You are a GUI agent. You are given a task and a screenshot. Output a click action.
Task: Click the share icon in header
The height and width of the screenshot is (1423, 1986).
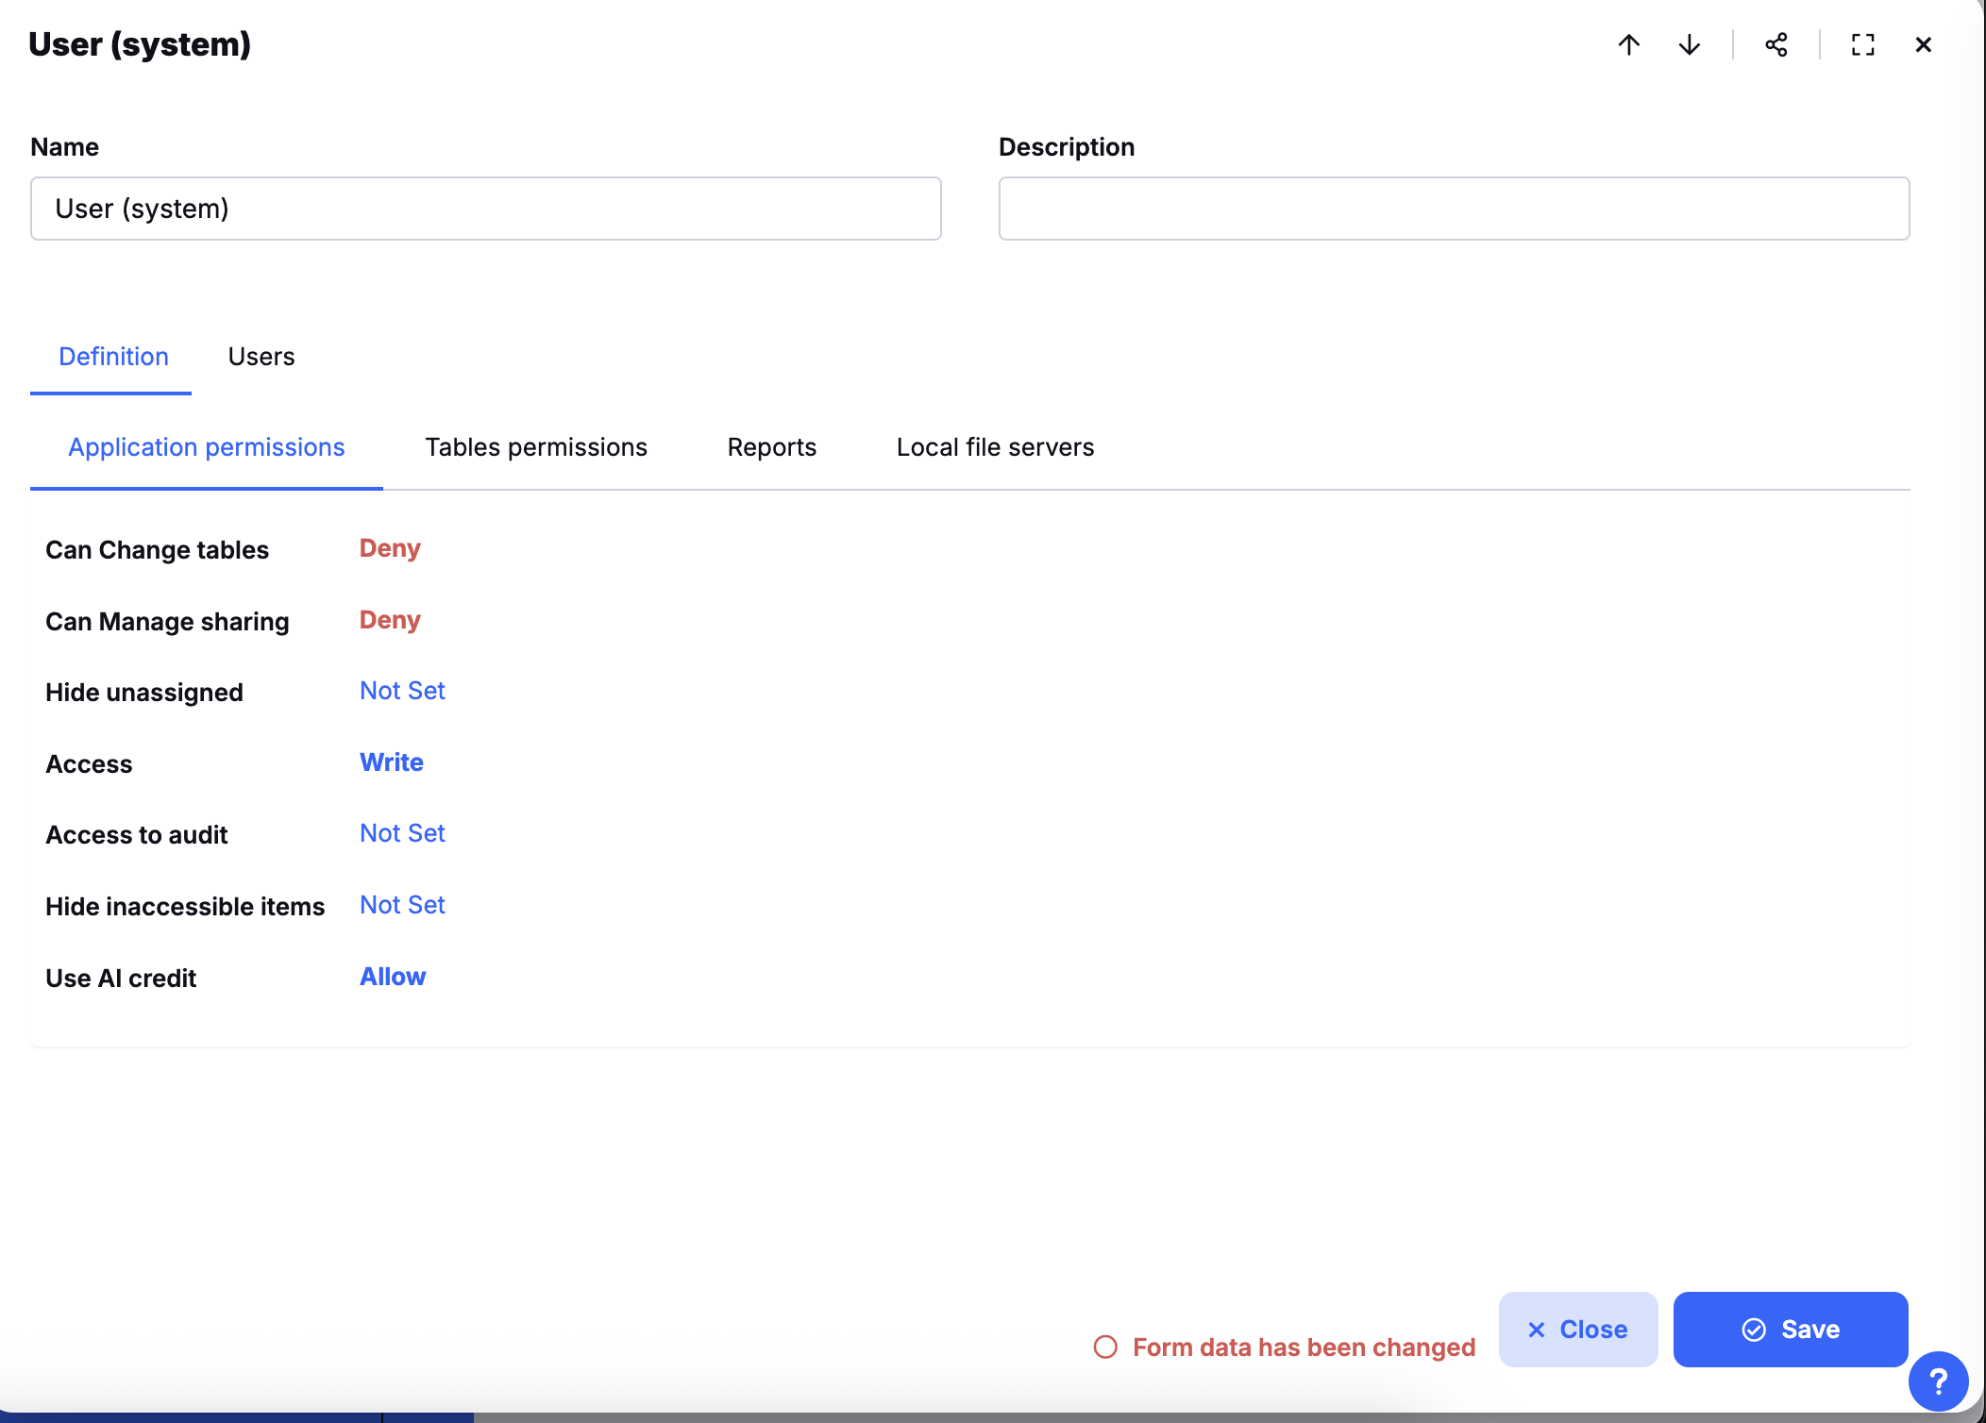[1776, 44]
